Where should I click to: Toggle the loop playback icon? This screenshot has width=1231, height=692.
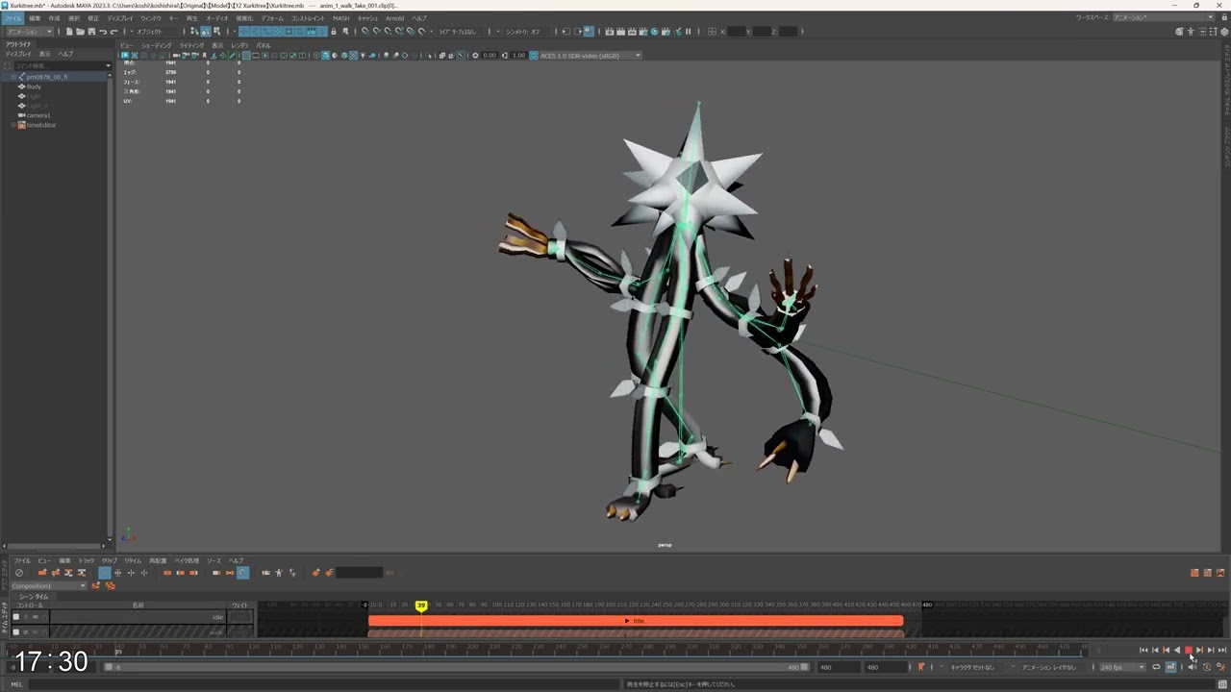tap(1156, 667)
